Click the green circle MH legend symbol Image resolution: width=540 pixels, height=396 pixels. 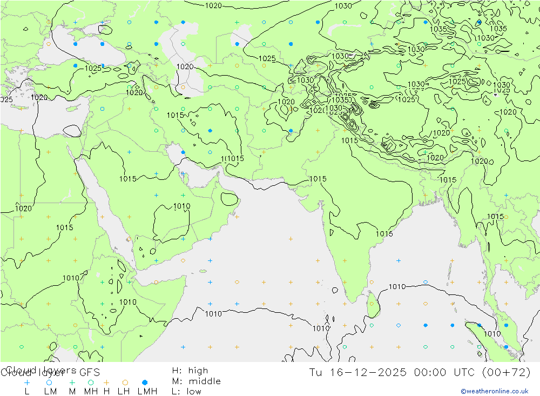coord(91,382)
